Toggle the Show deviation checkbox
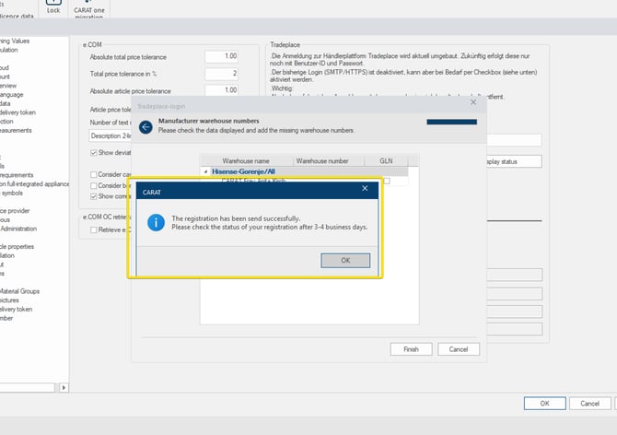 click(94, 152)
